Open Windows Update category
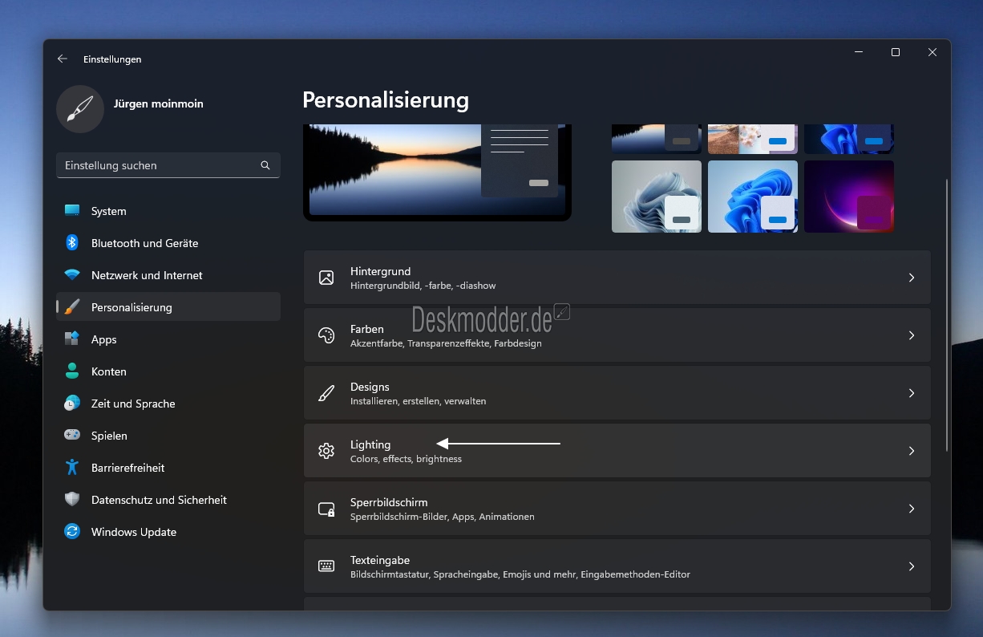This screenshot has height=637, width=983. 168,532
